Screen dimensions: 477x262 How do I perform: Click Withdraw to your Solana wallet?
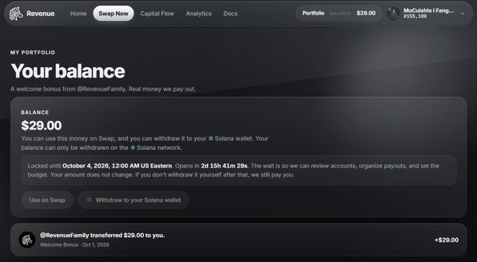pos(133,200)
